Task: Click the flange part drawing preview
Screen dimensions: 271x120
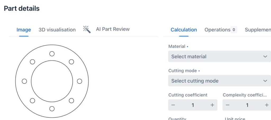Action: (x=52, y=81)
